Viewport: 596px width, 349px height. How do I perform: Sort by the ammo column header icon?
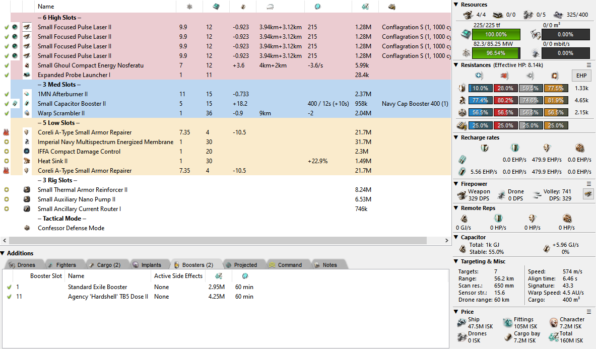pyautogui.click(x=391, y=7)
